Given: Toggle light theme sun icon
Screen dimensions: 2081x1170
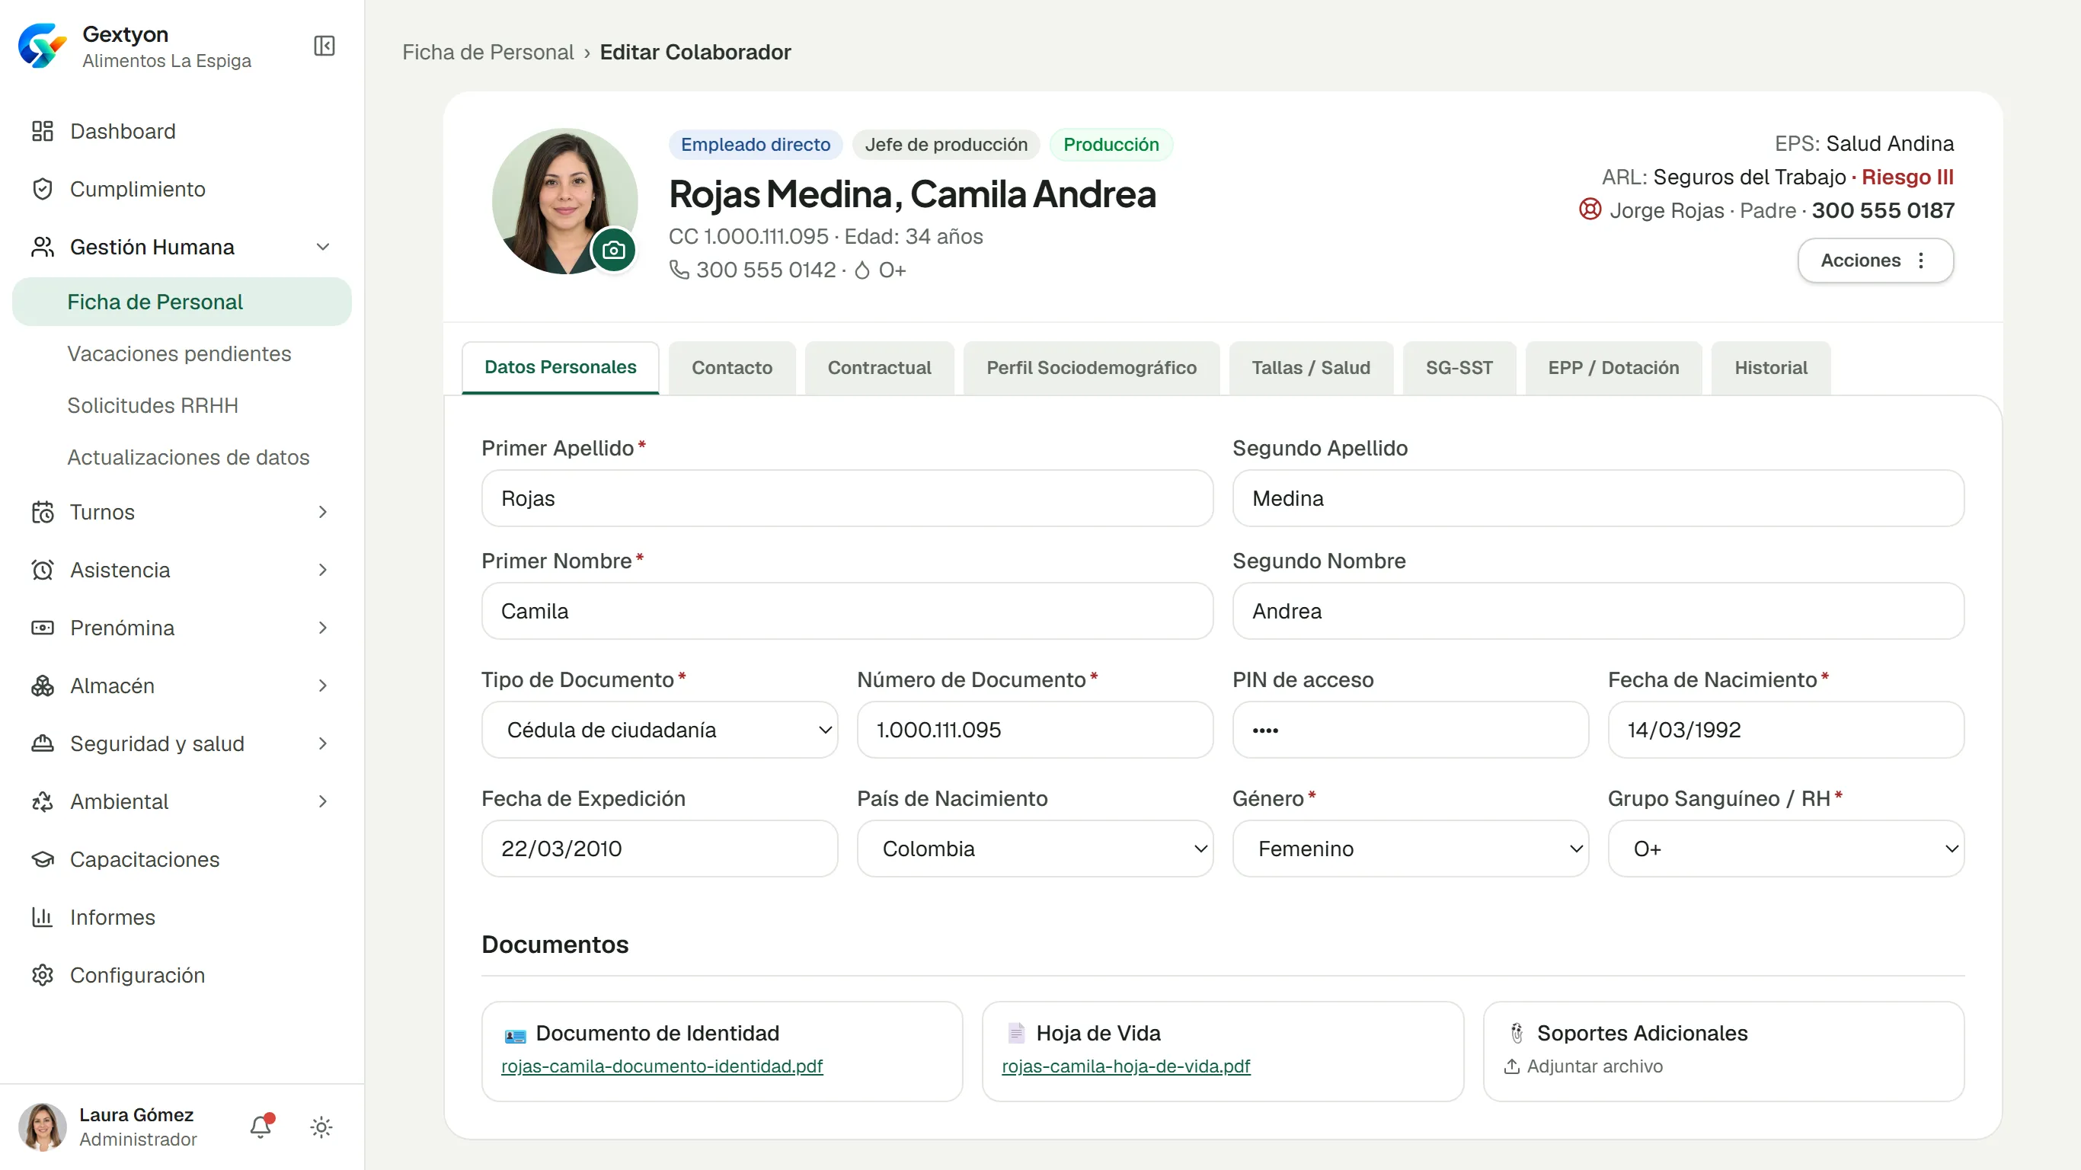Looking at the screenshot, I should pyautogui.click(x=321, y=1127).
